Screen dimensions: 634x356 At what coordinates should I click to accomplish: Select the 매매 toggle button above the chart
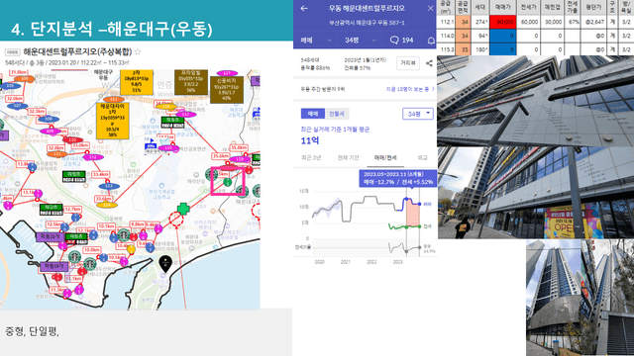pos(313,114)
